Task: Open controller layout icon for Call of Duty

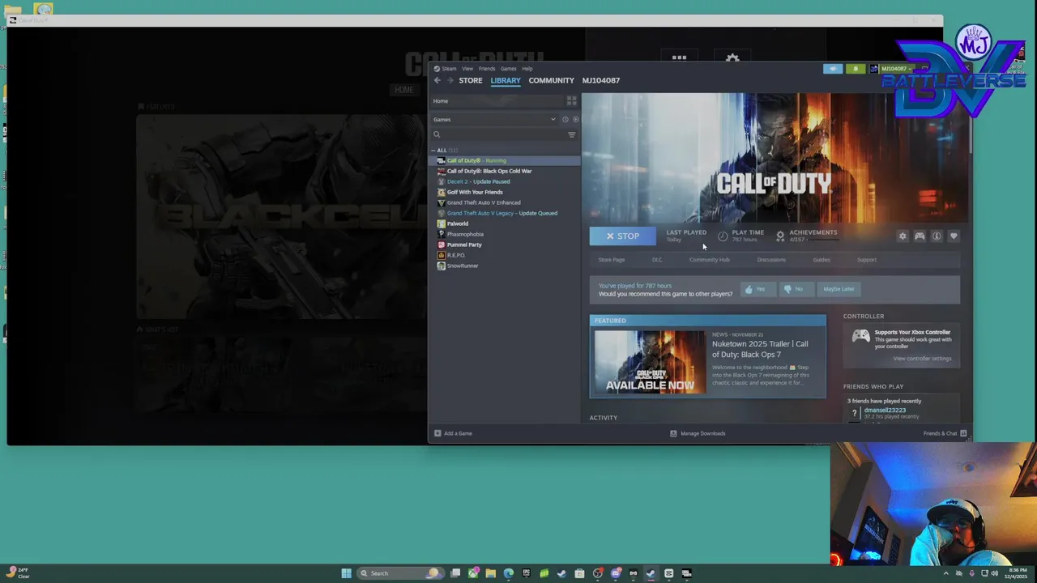Action: point(920,236)
